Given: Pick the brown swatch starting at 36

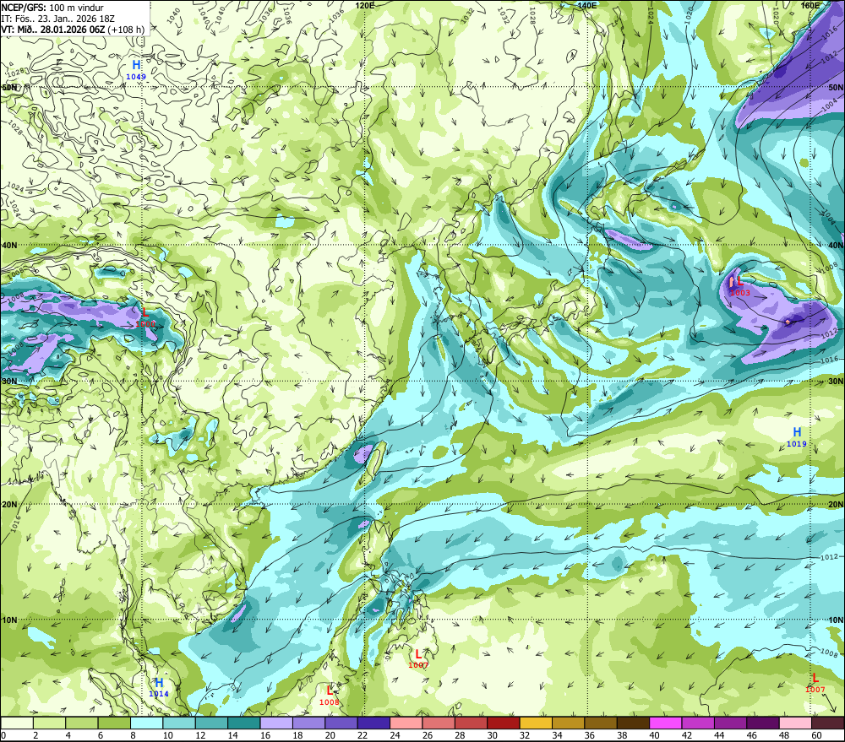Looking at the screenshot, I should pyautogui.click(x=601, y=723).
